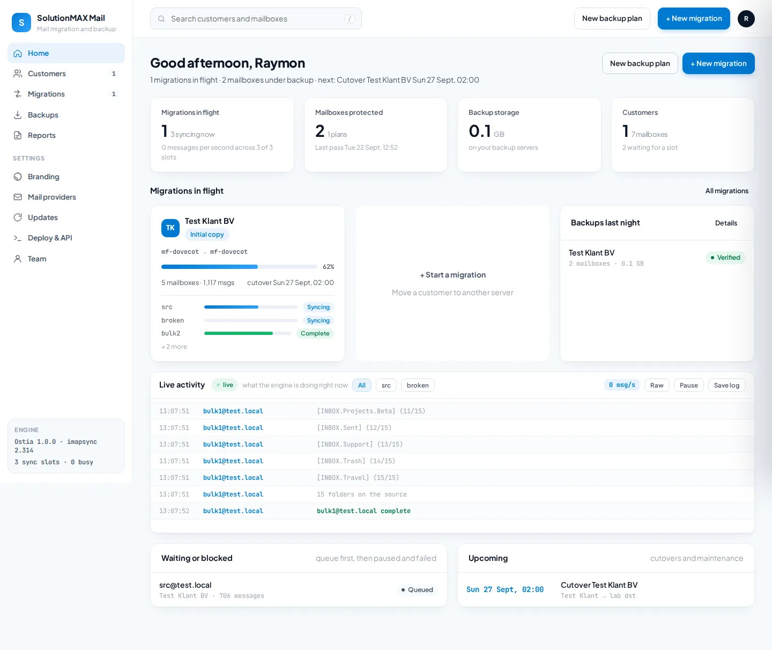
Task: Click the Sun 27 Sept, 02:00 date
Action: point(505,589)
